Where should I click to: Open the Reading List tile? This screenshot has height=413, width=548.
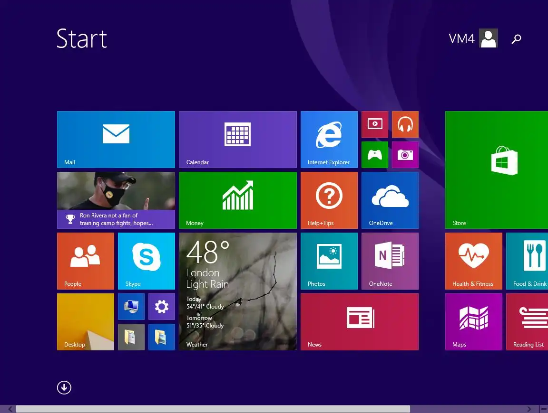527,321
